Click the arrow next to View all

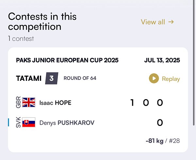pyautogui.click(x=171, y=22)
